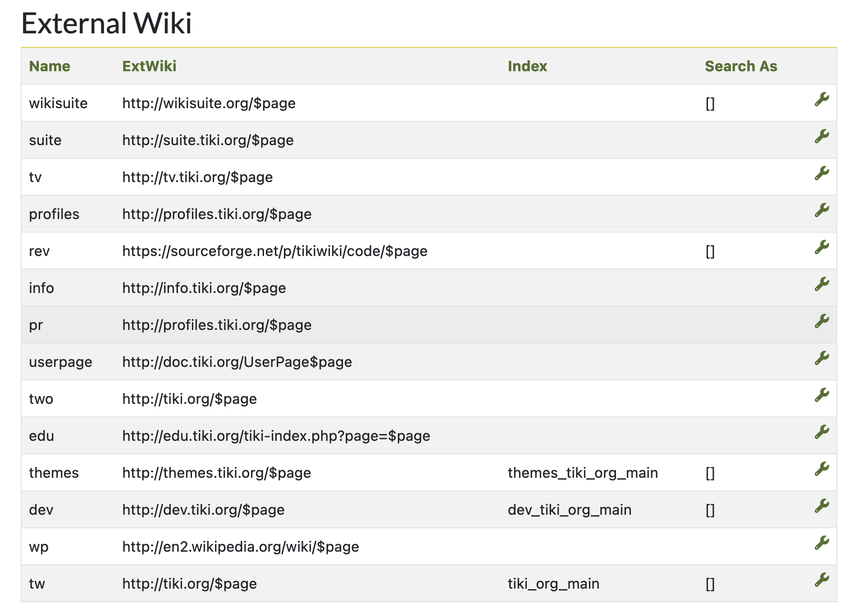Click the Search As brackets for dev

710,510
